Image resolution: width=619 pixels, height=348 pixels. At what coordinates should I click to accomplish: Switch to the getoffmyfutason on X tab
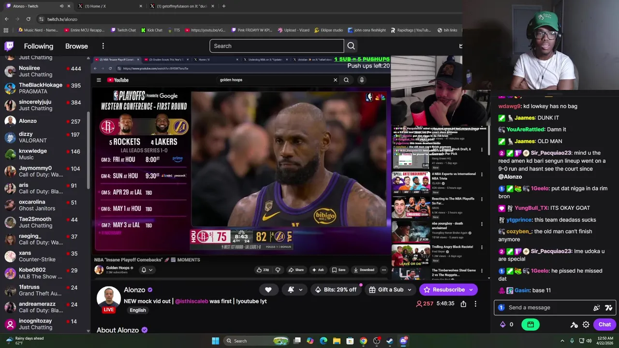click(x=182, y=6)
